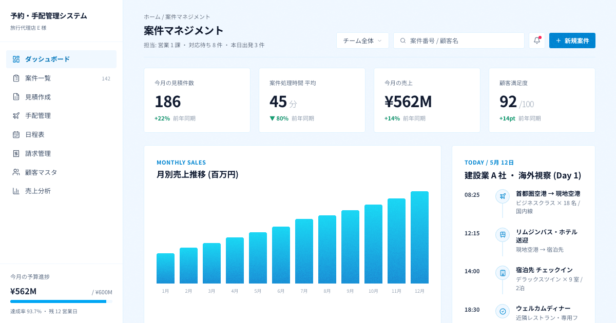616x323 pixels.
Task: Open 見積作成 via its document icon
Action: pyautogui.click(x=15, y=97)
